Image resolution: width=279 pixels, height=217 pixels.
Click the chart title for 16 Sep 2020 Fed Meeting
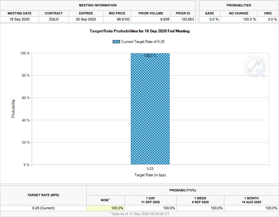pyautogui.click(x=139, y=31)
